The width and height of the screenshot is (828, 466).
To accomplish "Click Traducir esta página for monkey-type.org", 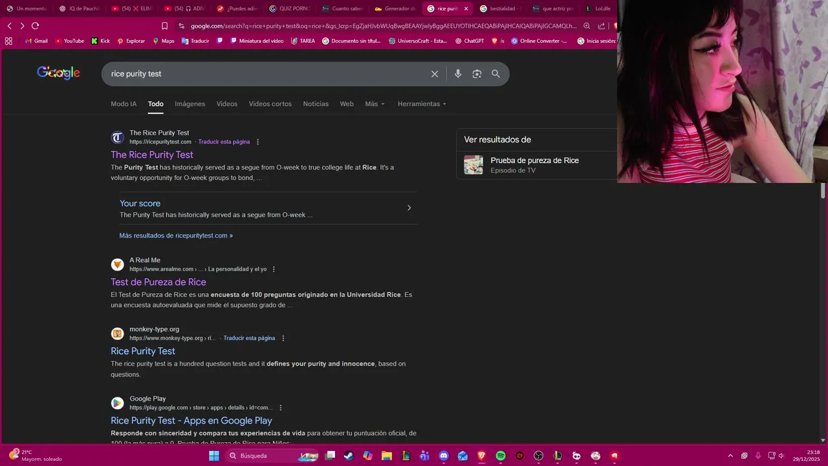I will click(249, 338).
